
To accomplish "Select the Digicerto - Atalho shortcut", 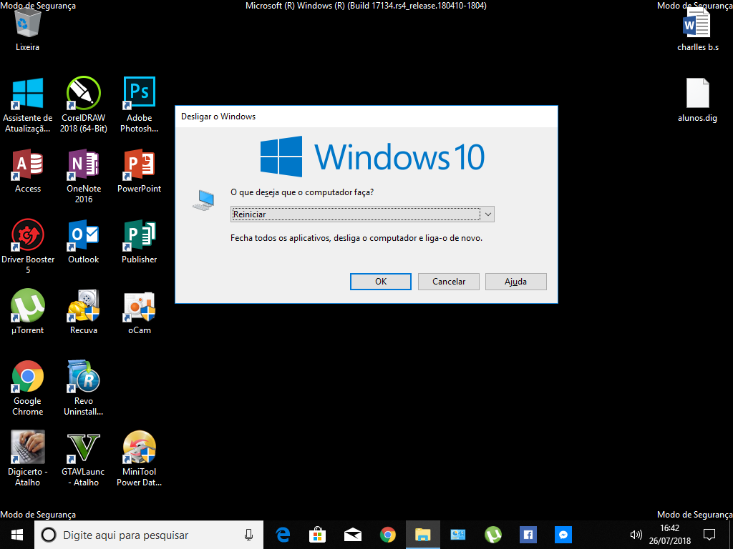I will tap(28, 458).
